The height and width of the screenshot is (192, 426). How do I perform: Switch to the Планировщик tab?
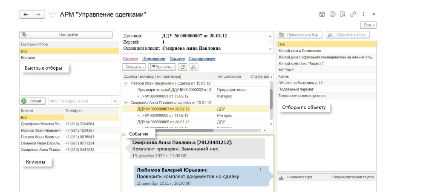(x=202, y=58)
